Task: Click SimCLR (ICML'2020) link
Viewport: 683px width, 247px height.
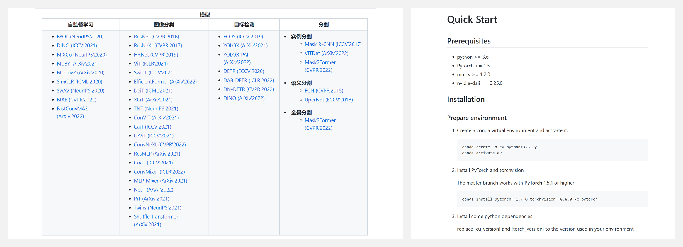Action: (79, 82)
